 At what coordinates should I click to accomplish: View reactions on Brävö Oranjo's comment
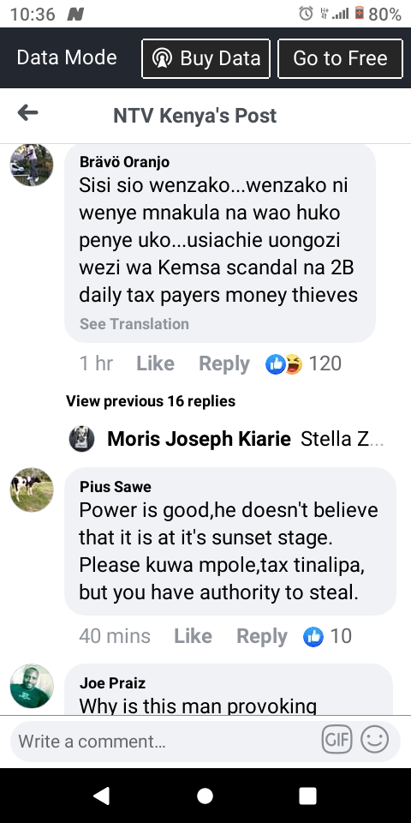pyautogui.click(x=304, y=363)
